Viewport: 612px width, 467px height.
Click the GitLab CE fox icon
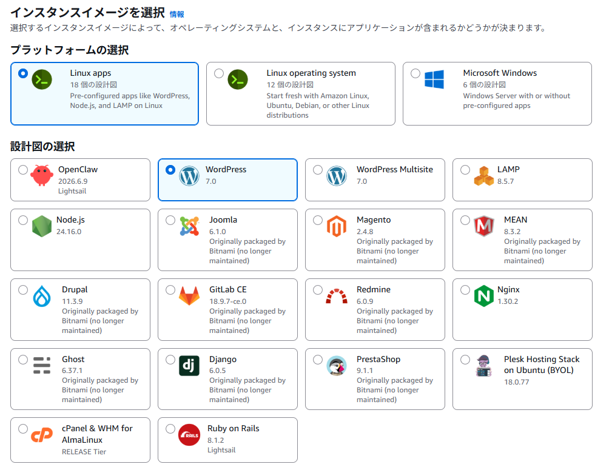189,296
